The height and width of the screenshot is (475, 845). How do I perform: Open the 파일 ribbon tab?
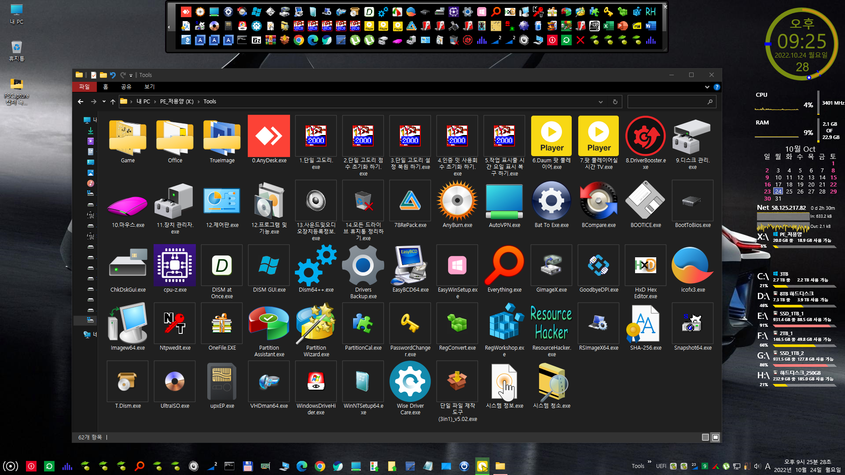pos(84,87)
